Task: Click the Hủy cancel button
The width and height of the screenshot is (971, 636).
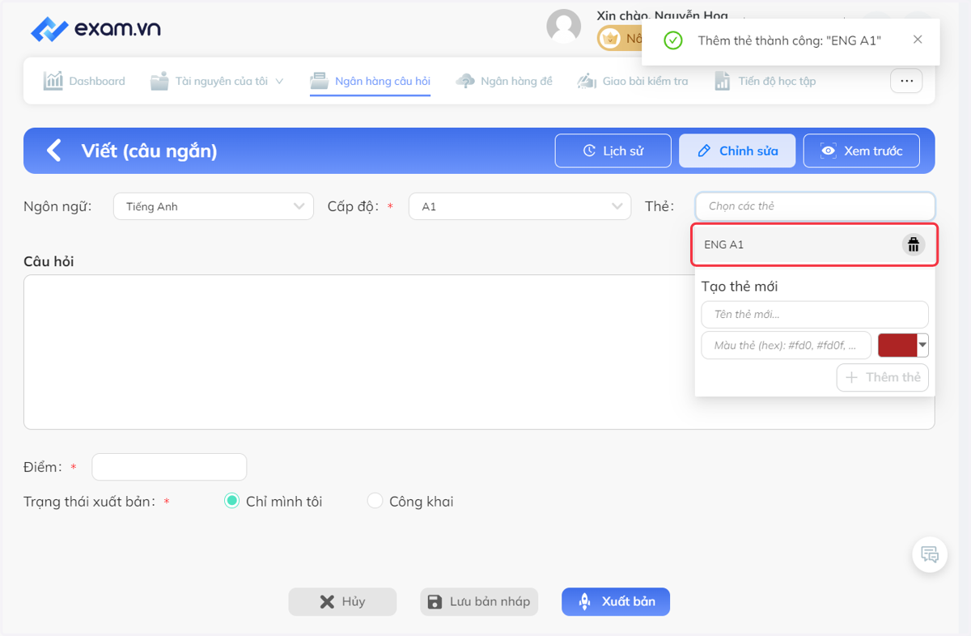Action: (342, 602)
